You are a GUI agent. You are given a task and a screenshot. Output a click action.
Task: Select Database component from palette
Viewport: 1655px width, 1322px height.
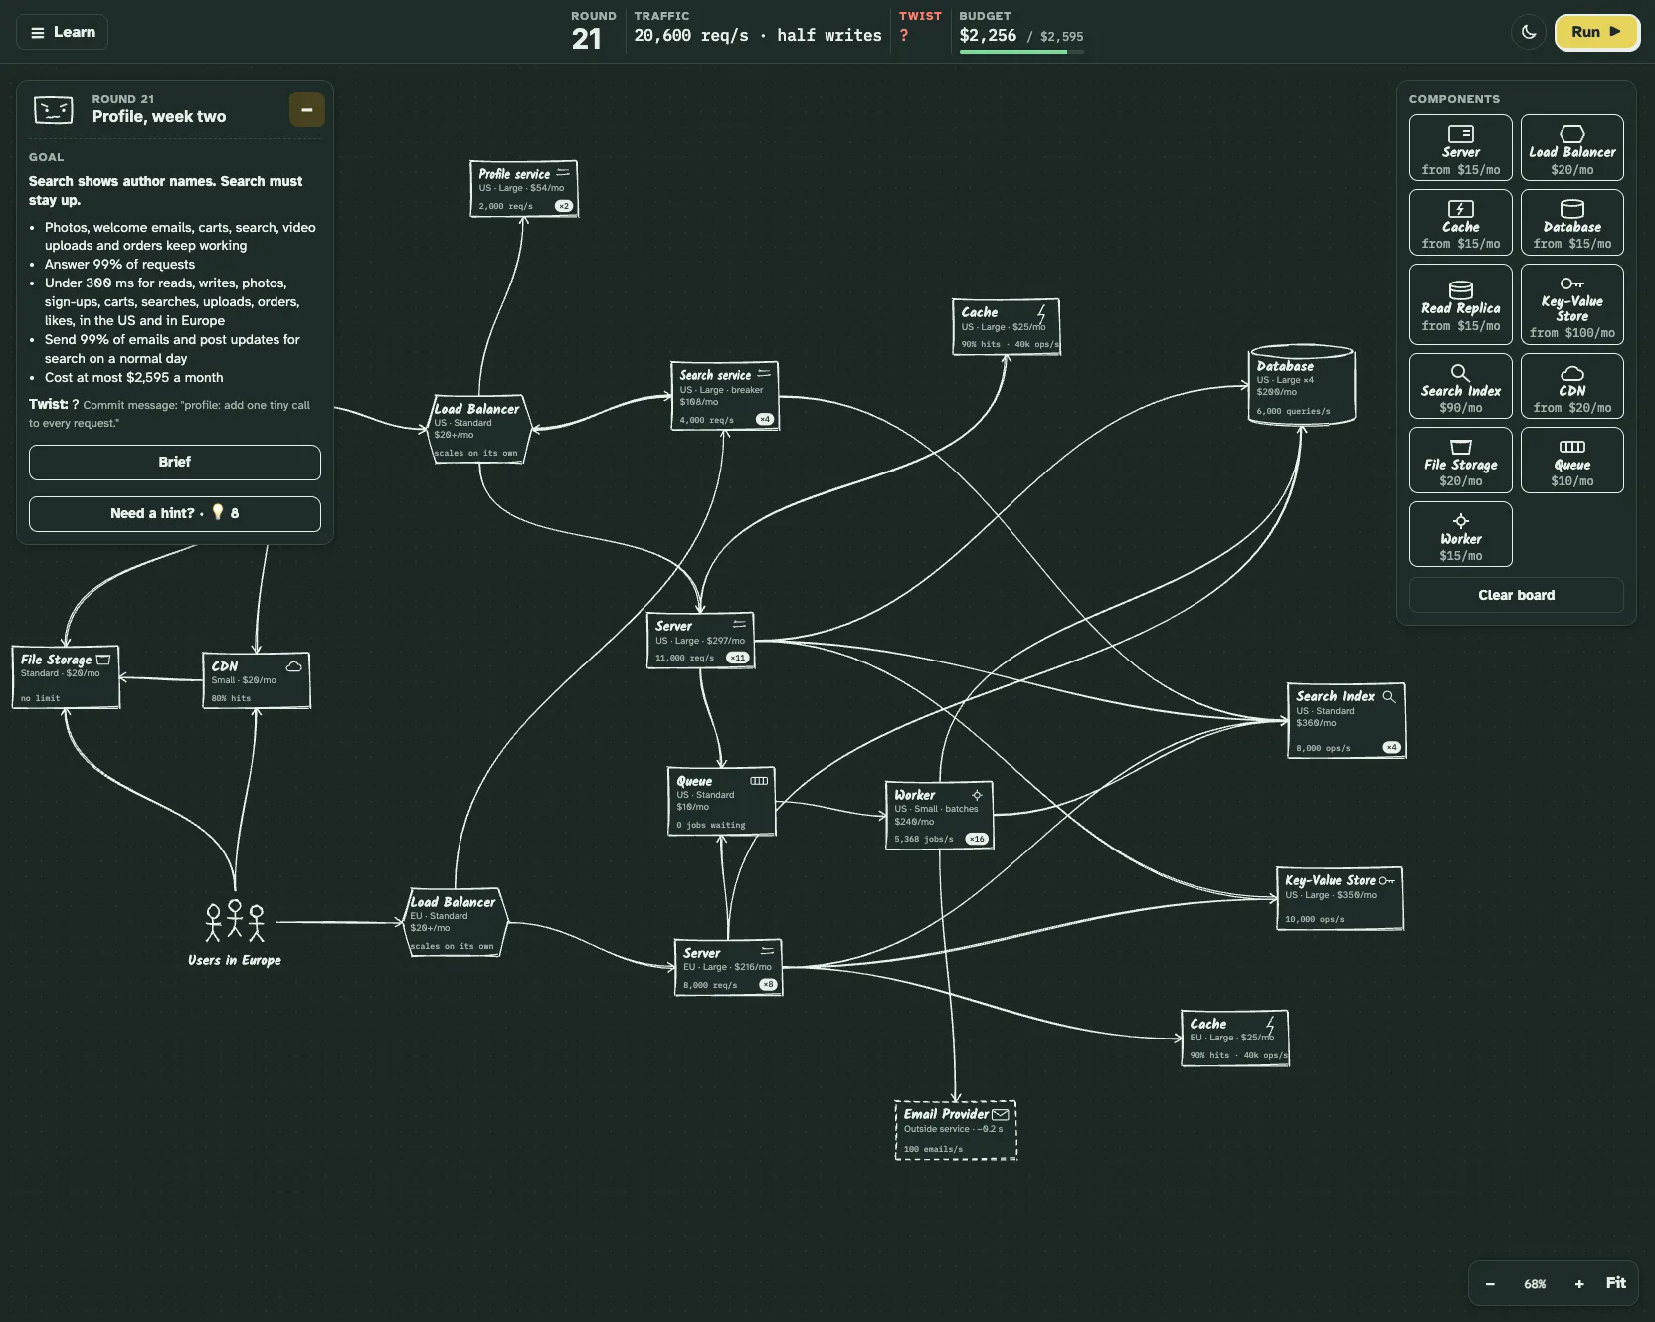coord(1571,223)
